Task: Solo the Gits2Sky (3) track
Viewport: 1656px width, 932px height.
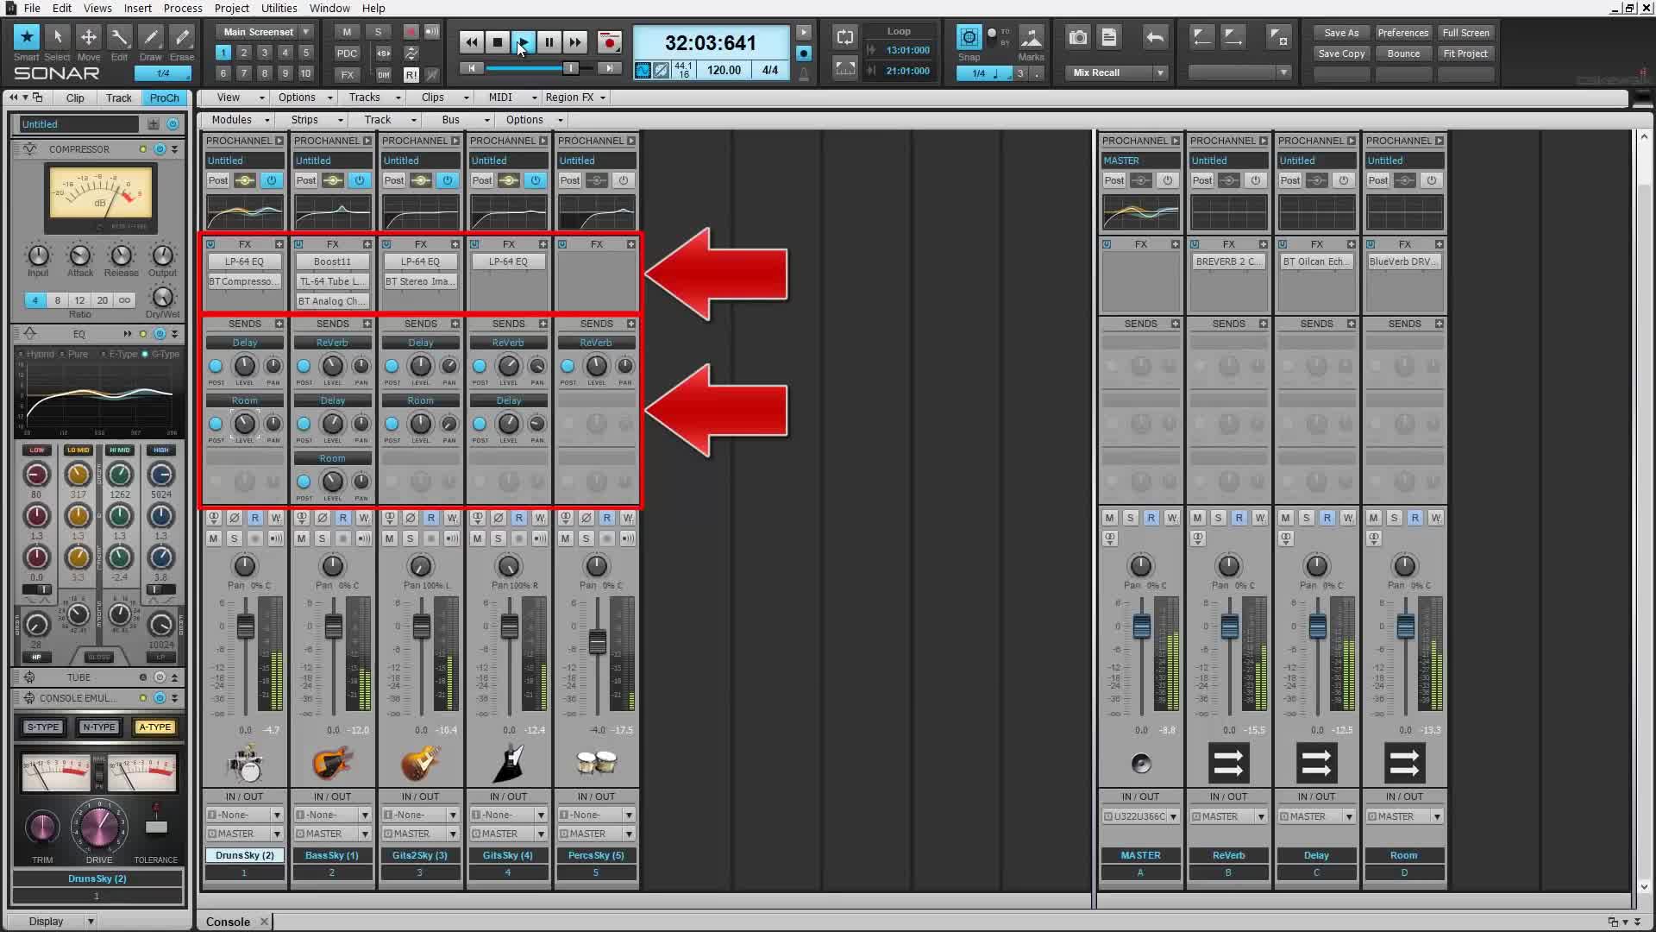Action: click(411, 538)
